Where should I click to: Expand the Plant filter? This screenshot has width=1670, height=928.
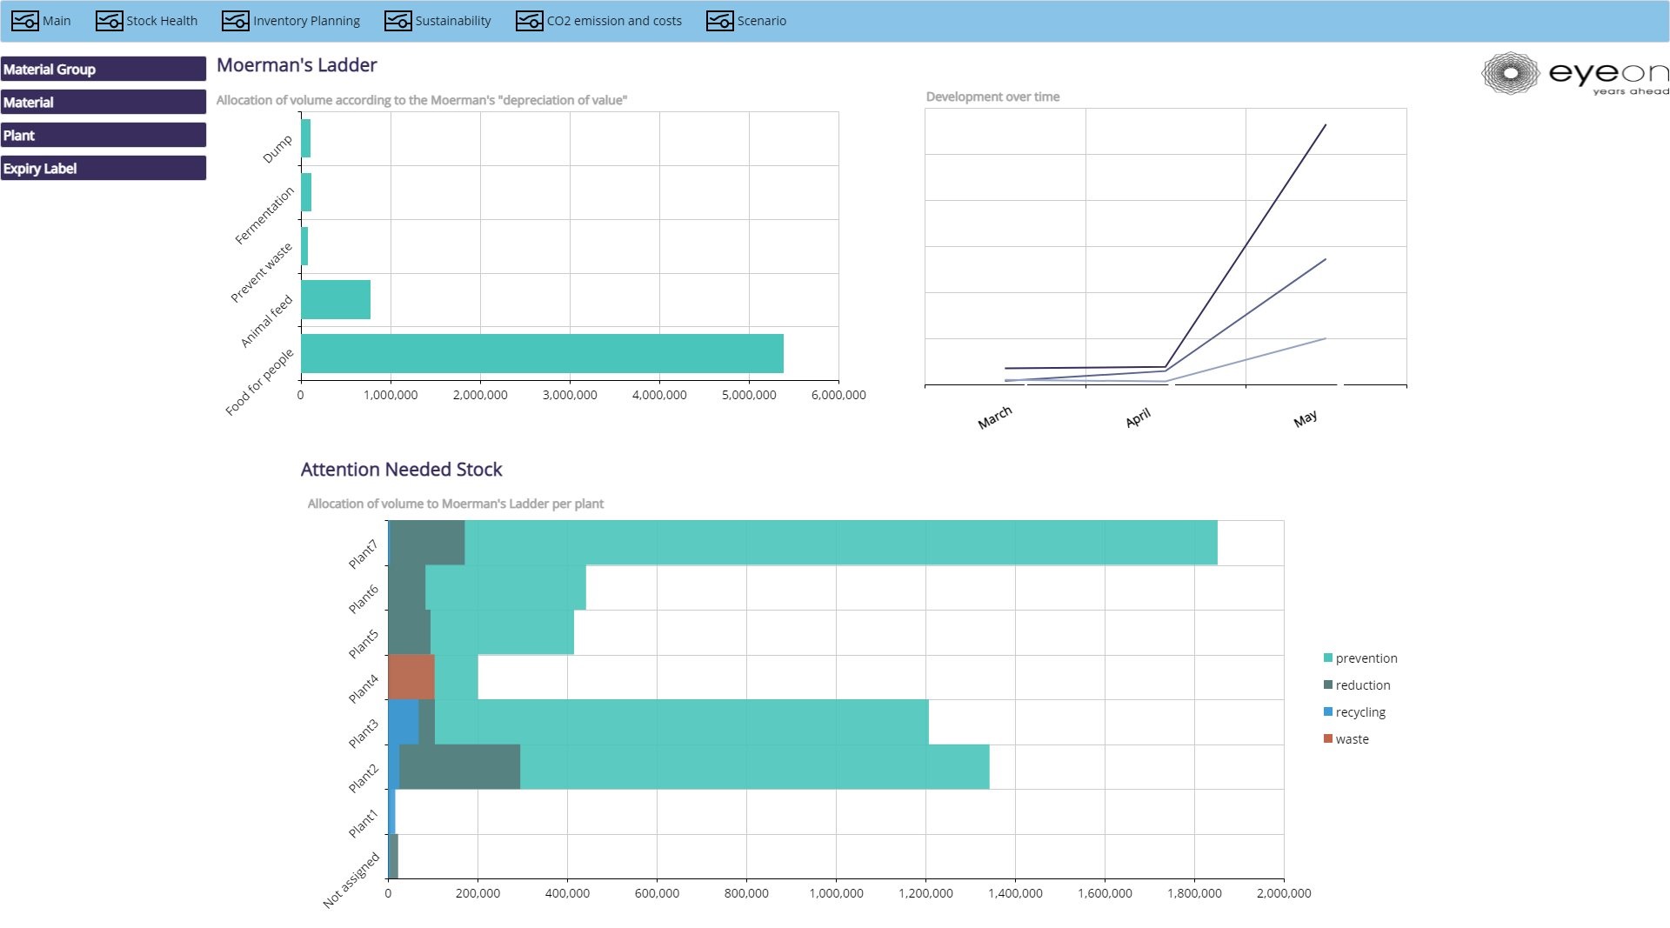(104, 136)
